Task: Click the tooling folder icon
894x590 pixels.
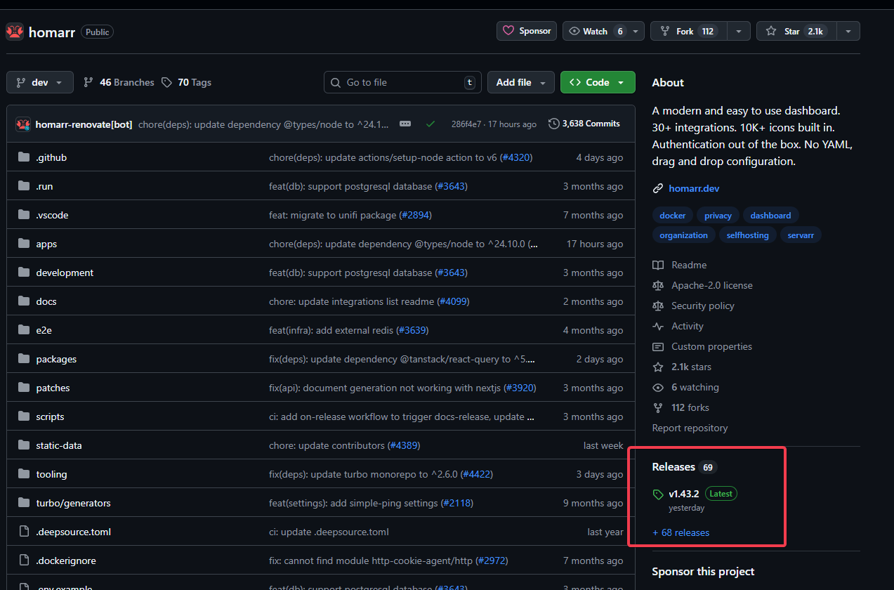Action: 24,474
